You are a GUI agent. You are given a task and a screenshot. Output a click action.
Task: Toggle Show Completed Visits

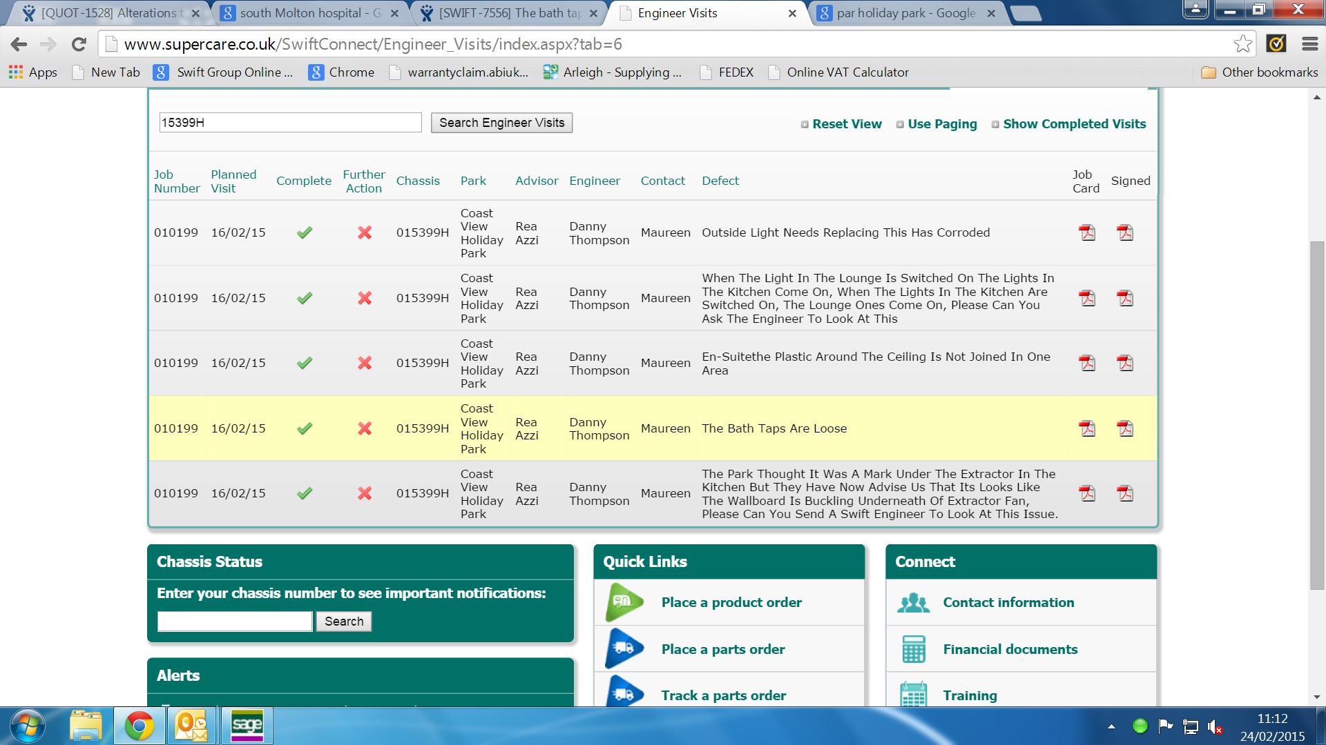[1074, 124]
